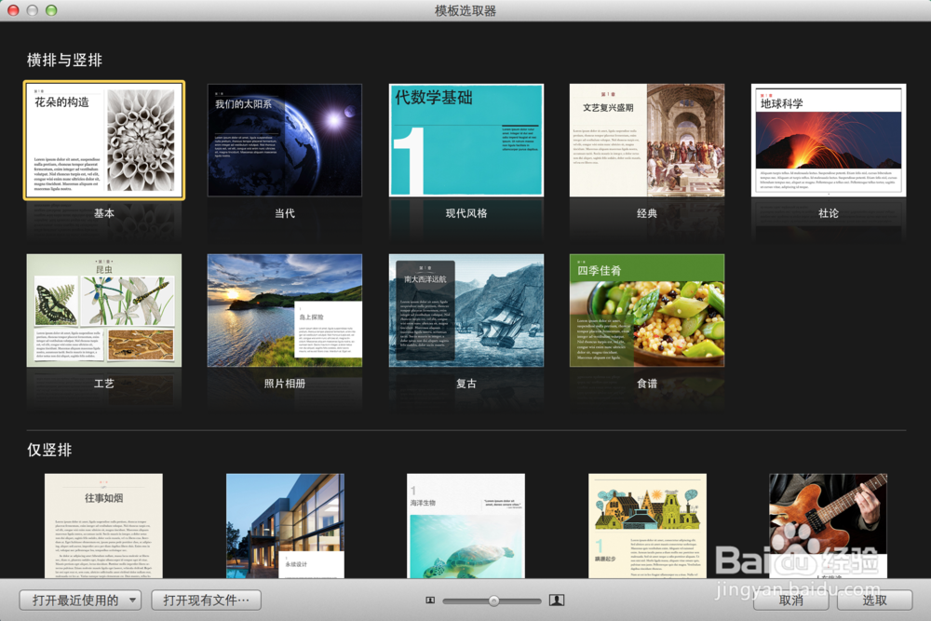Click the 打开现有文件 button

(205, 600)
